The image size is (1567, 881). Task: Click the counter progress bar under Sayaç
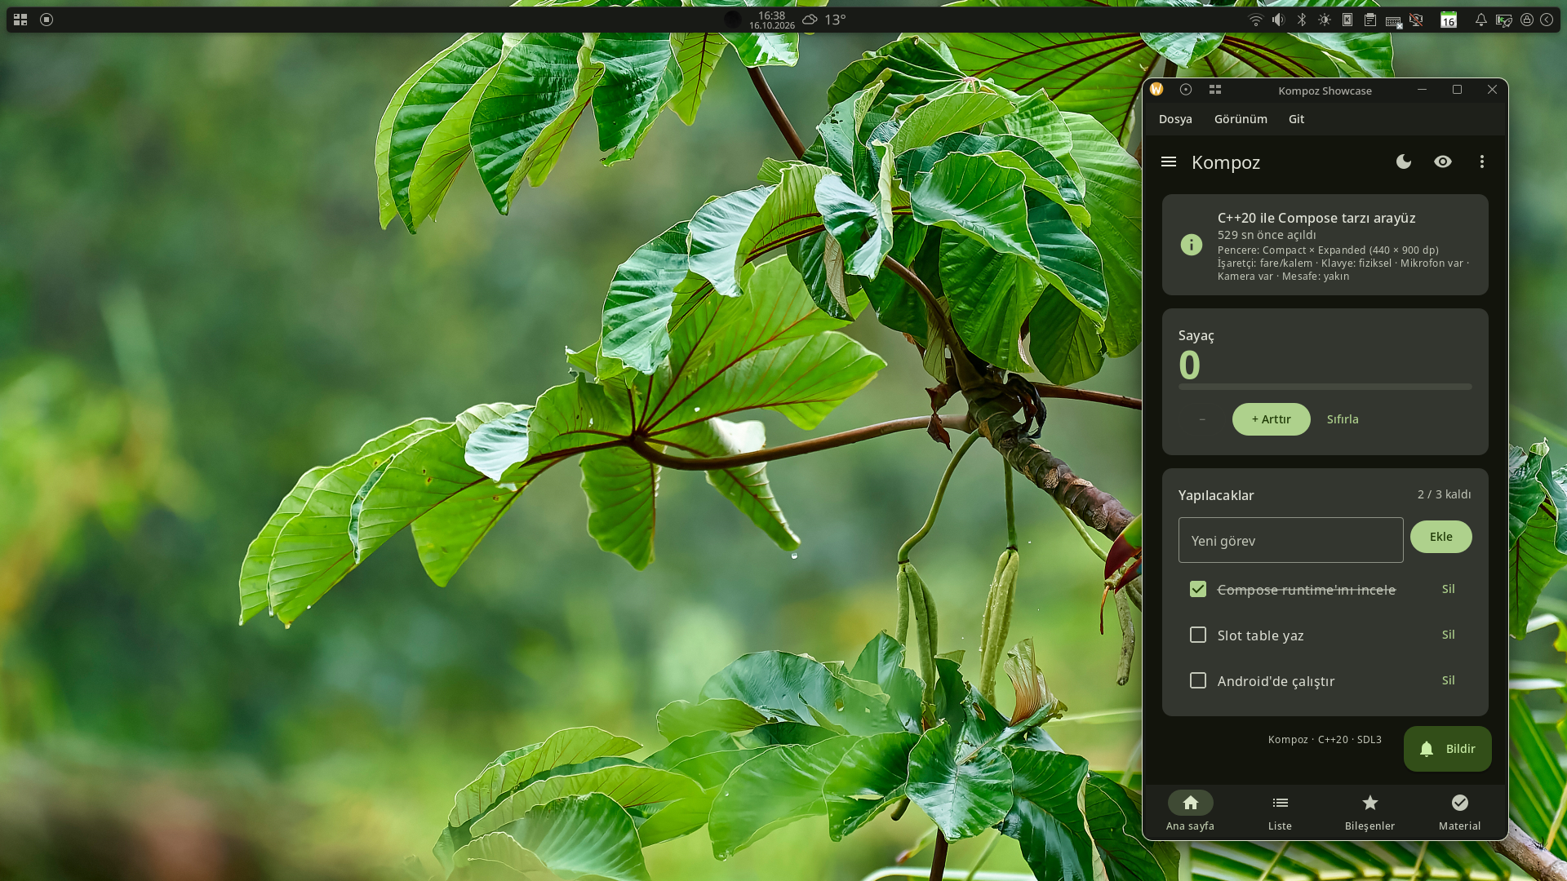[x=1325, y=387]
